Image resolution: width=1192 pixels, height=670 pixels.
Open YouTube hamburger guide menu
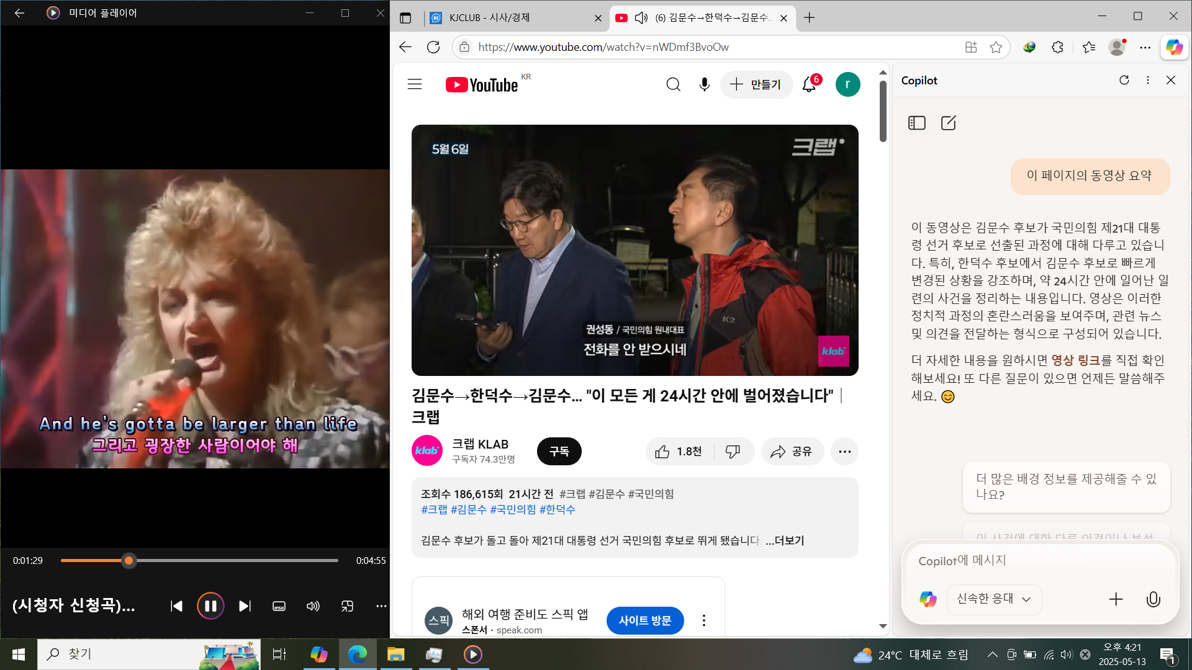click(415, 84)
